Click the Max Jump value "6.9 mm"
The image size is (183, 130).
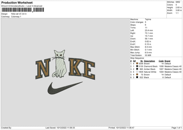(148, 52)
